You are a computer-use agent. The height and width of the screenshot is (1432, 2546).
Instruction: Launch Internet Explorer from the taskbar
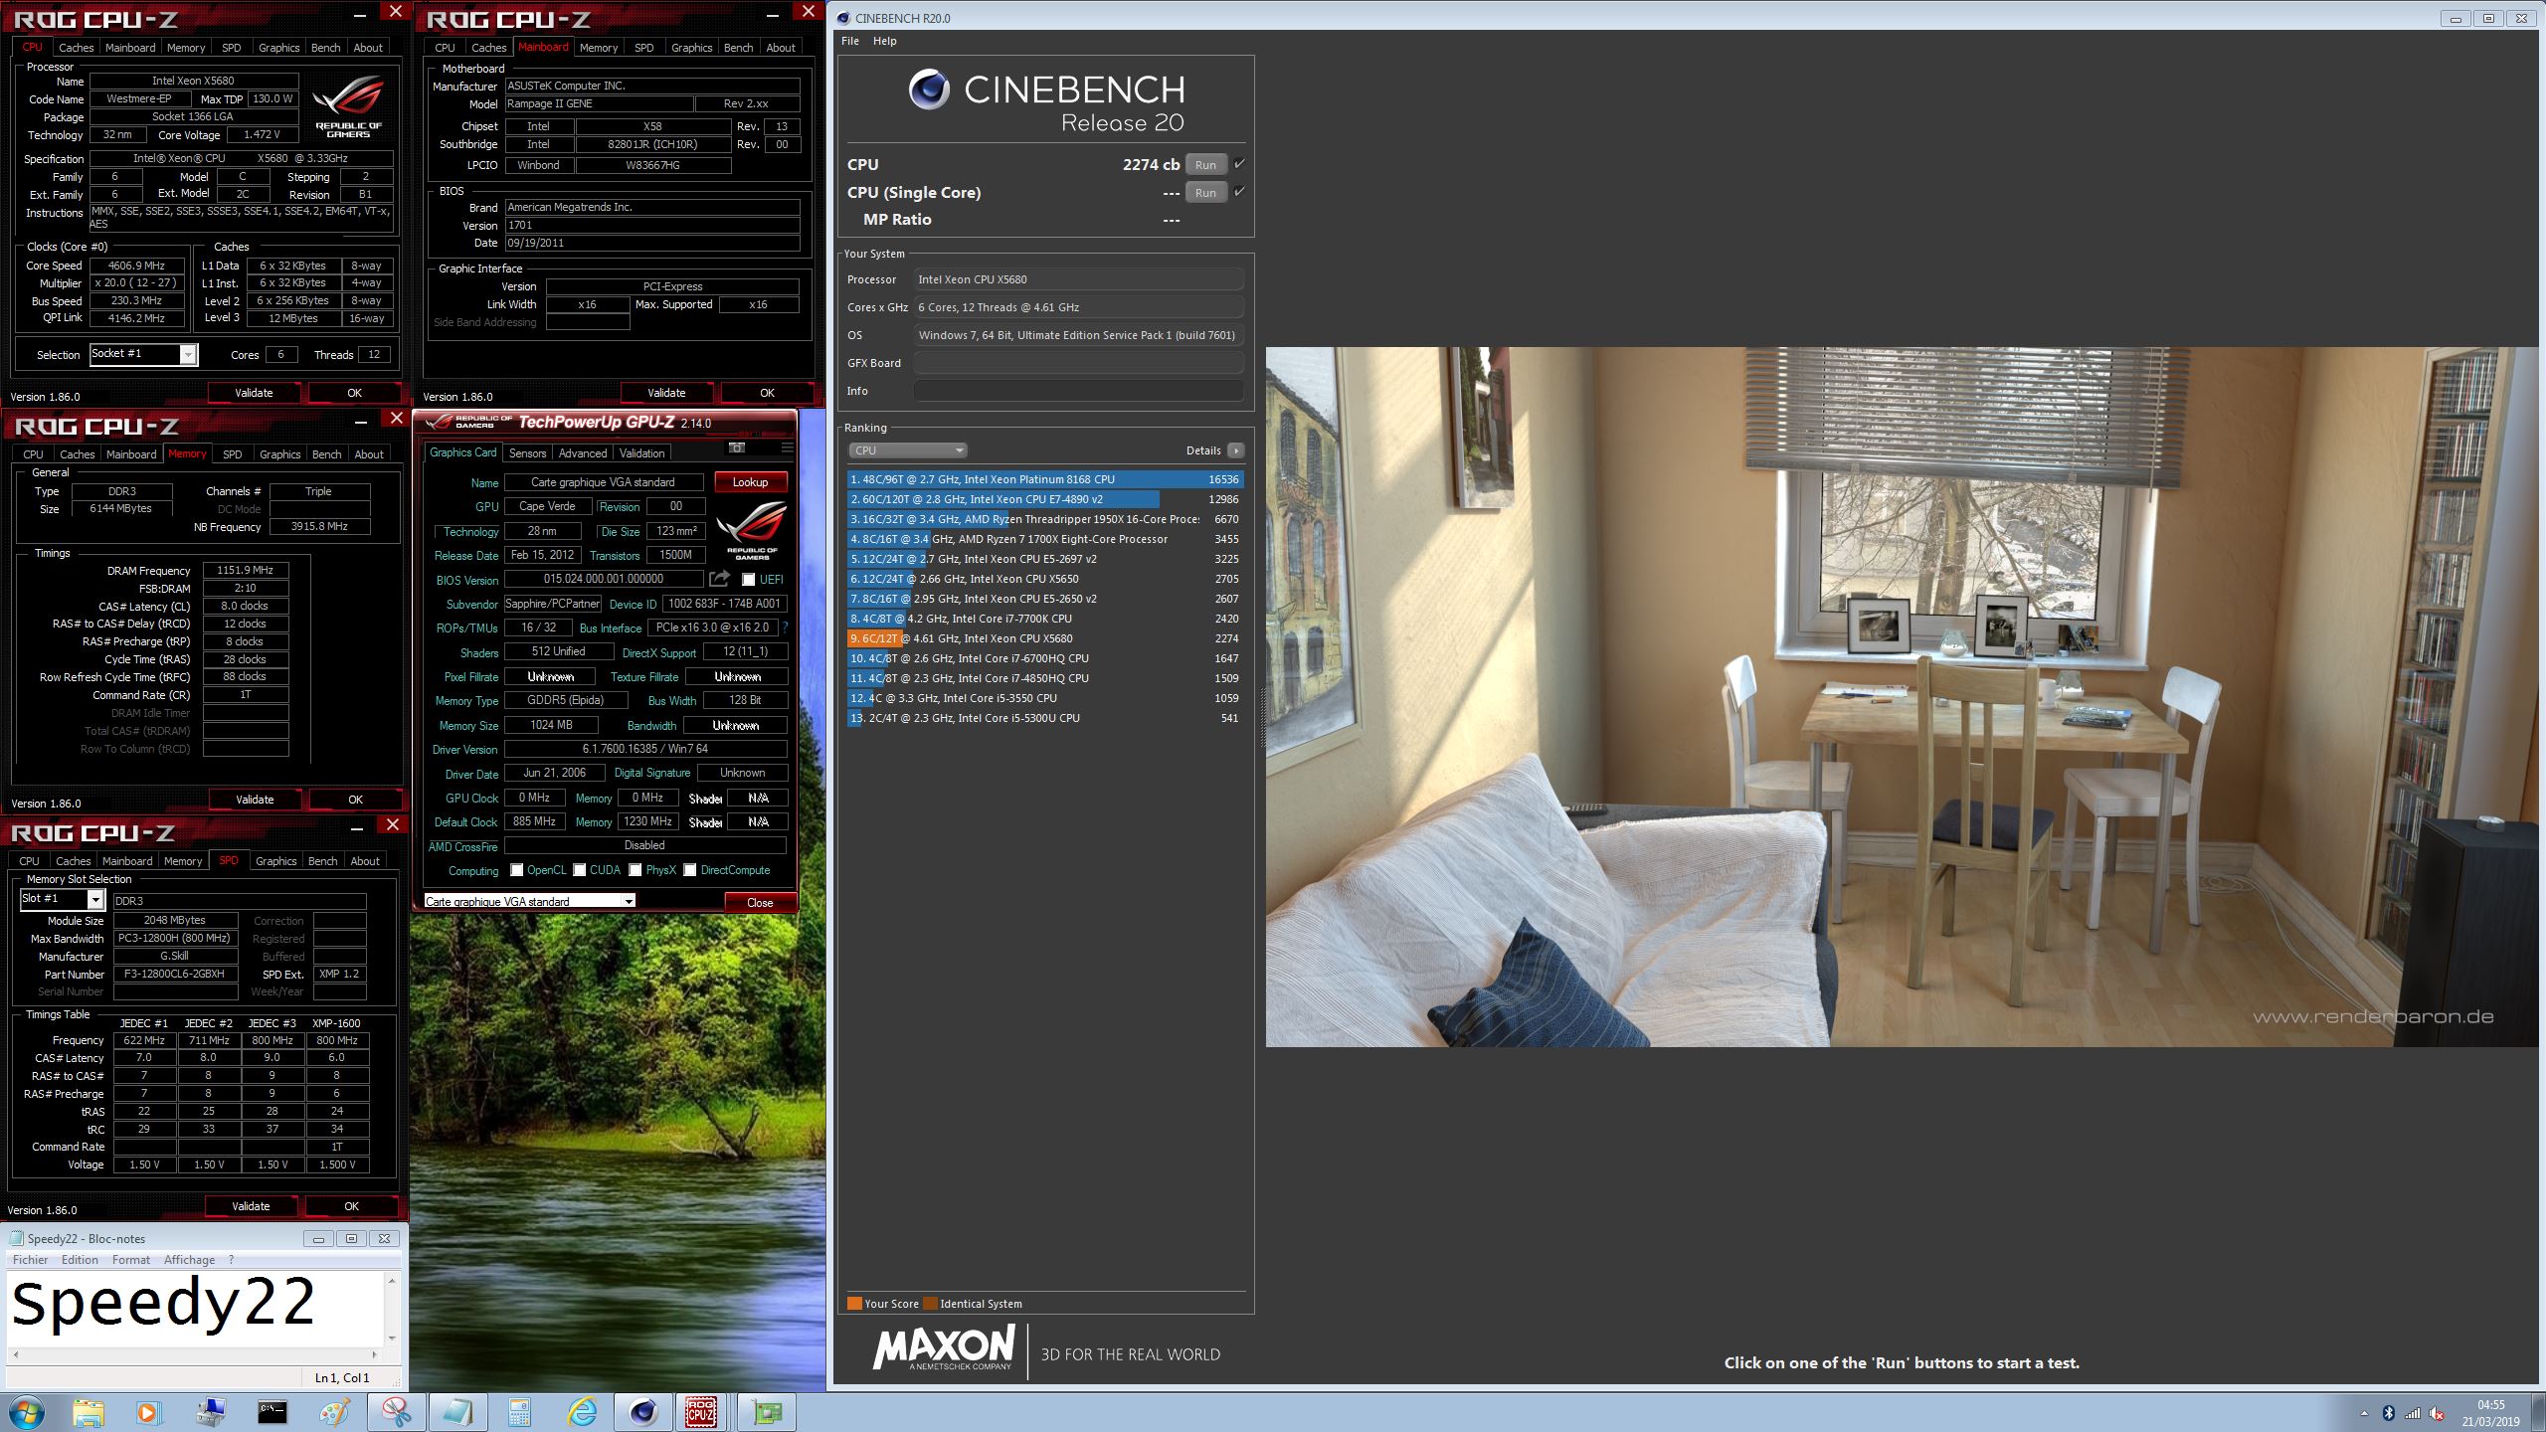(582, 1412)
